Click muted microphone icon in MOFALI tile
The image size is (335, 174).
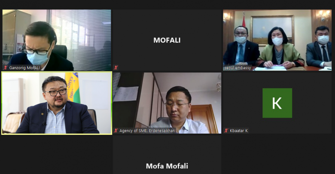(116, 68)
